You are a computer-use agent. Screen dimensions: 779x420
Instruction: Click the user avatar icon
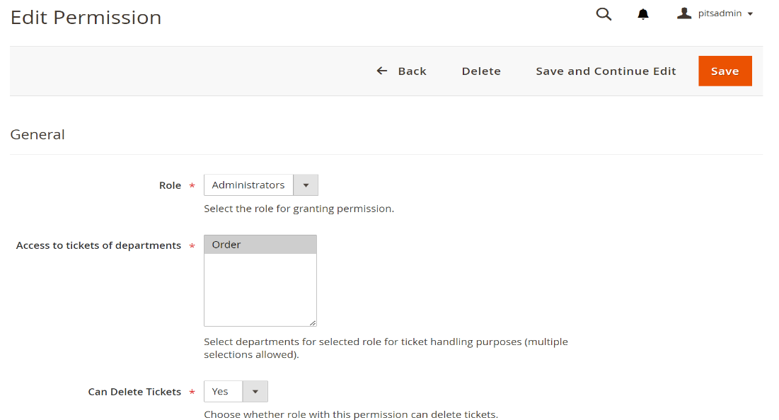[683, 13]
